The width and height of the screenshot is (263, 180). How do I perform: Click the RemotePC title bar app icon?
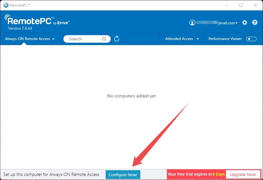6,5
